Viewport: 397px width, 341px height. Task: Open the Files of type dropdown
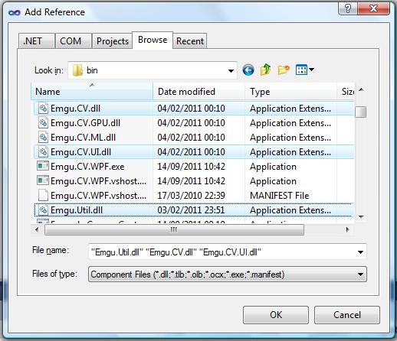click(x=228, y=274)
